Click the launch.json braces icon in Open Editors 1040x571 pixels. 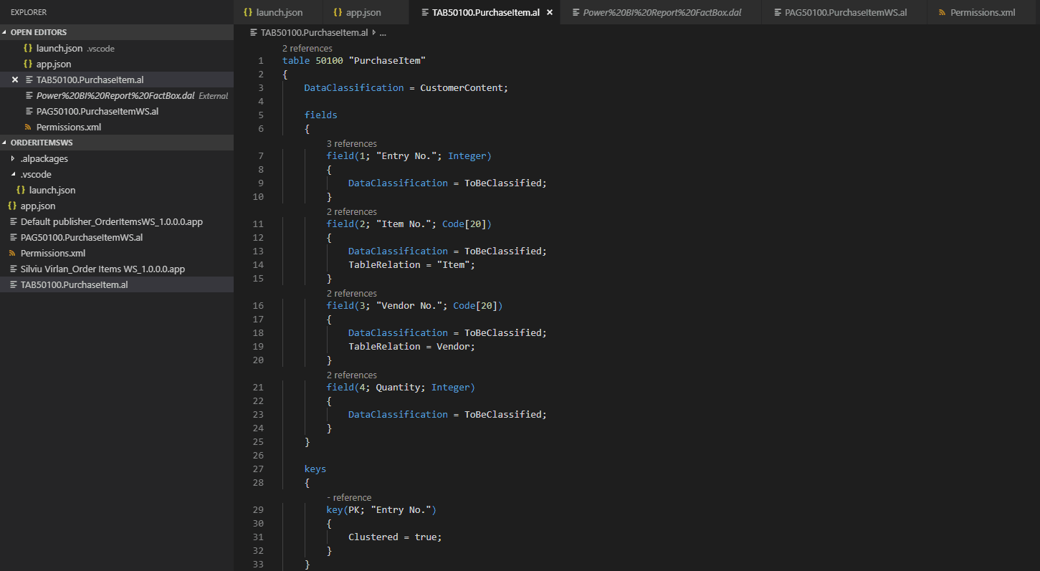[x=28, y=49]
